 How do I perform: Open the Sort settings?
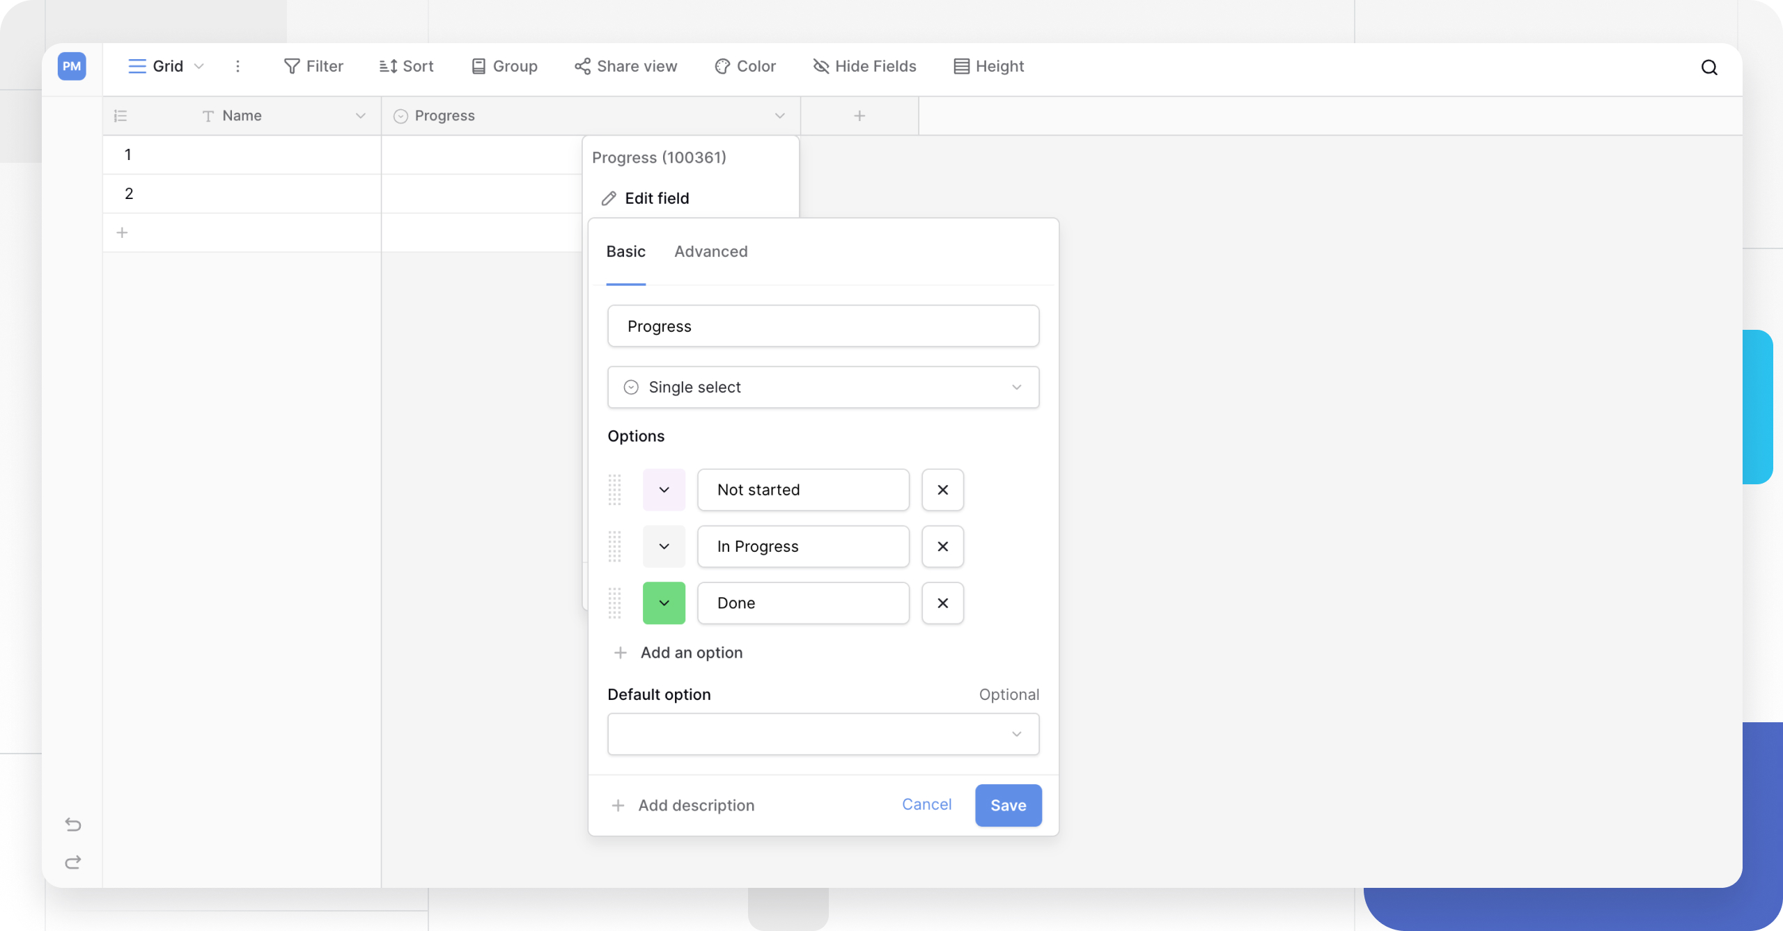406,66
